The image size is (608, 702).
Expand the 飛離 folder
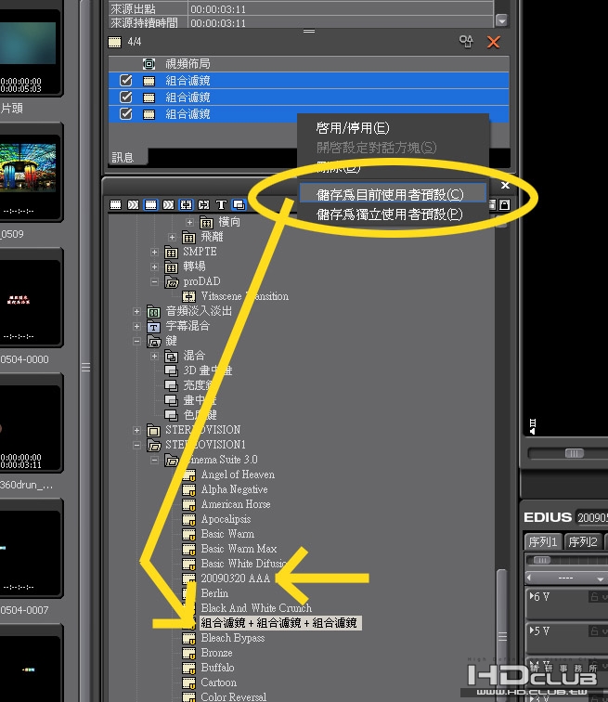pyautogui.click(x=173, y=237)
